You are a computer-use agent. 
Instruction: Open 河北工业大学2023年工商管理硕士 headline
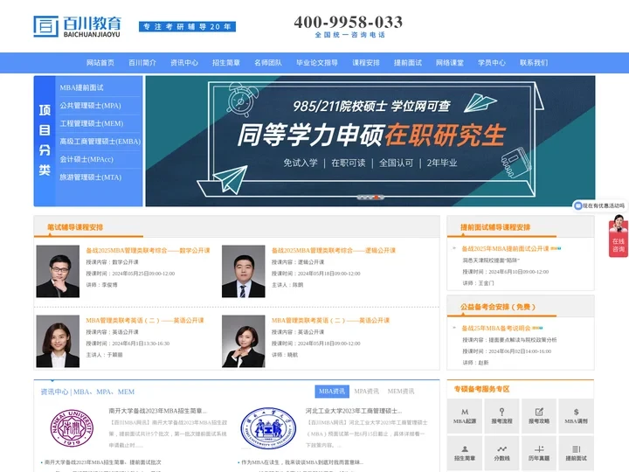[x=354, y=411]
